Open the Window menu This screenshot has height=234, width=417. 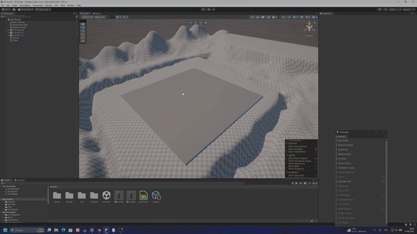click(71, 5)
